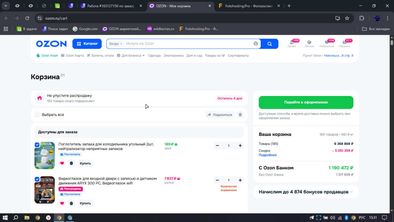Open the Электроника category link
This screenshot has width=394, height=222.
(173, 56)
